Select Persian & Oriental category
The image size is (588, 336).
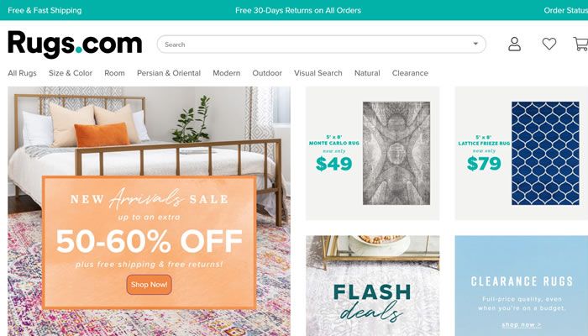pyautogui.click(x=169, y=73)
